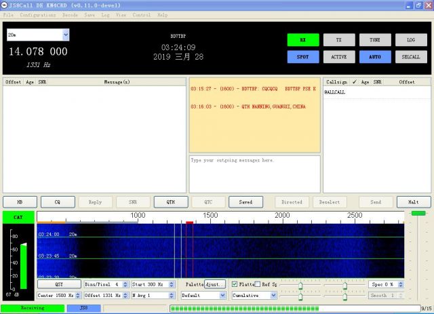434x314 pixels.
Task: Click the CQ button
Action: [x=58, y=202]
